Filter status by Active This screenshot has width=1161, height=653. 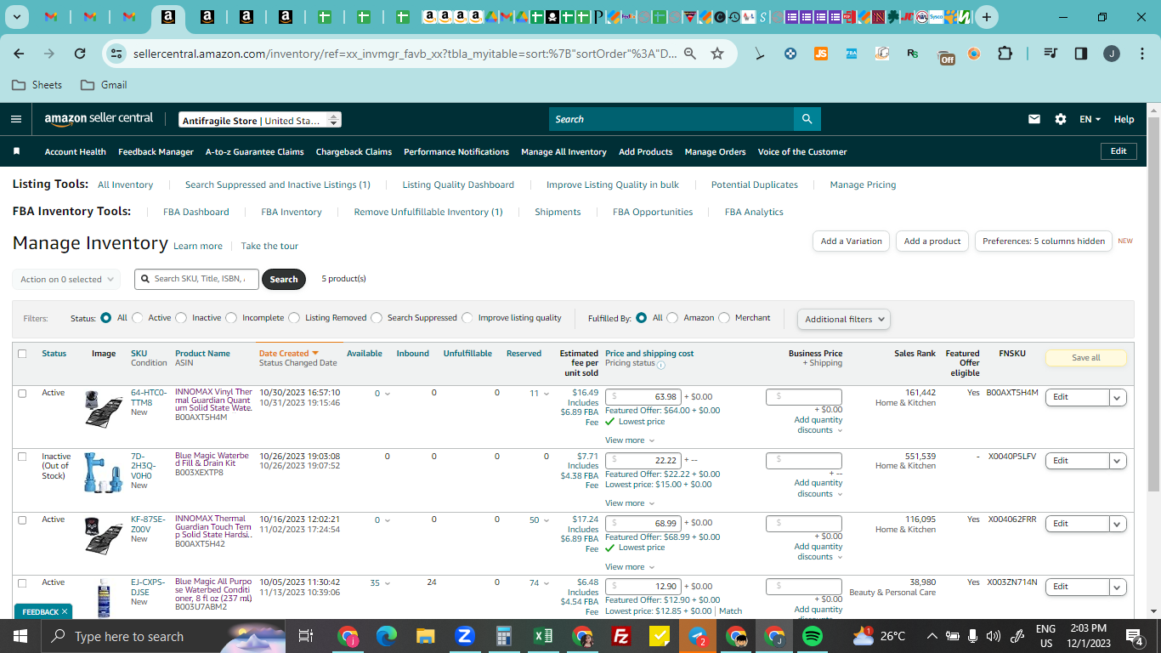point(138,318)
